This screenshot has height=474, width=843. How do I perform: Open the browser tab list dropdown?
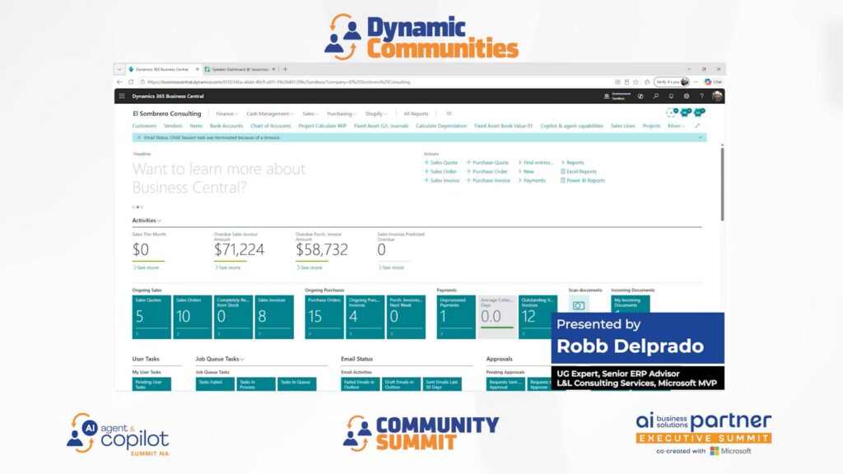[119, 69]
